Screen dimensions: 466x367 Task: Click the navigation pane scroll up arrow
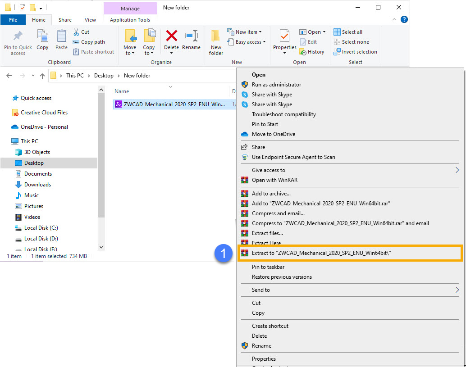tap(101, 90)
